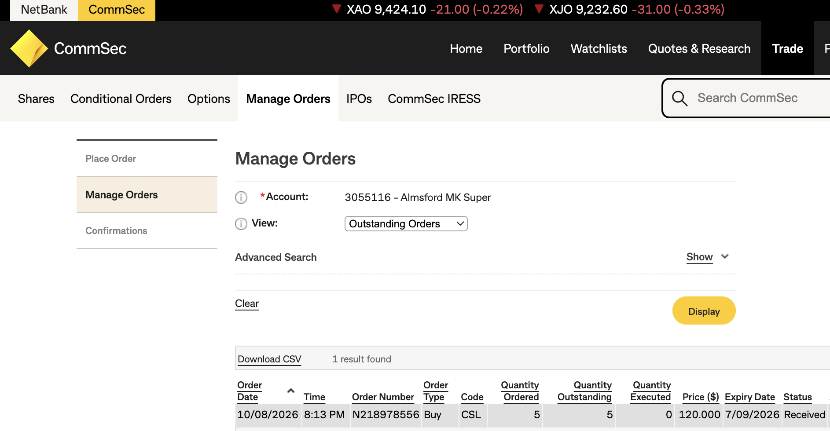The width and height of the screenshot is (830, 431).
Task: Sort by Order Type column header
Action: [436, 391]
